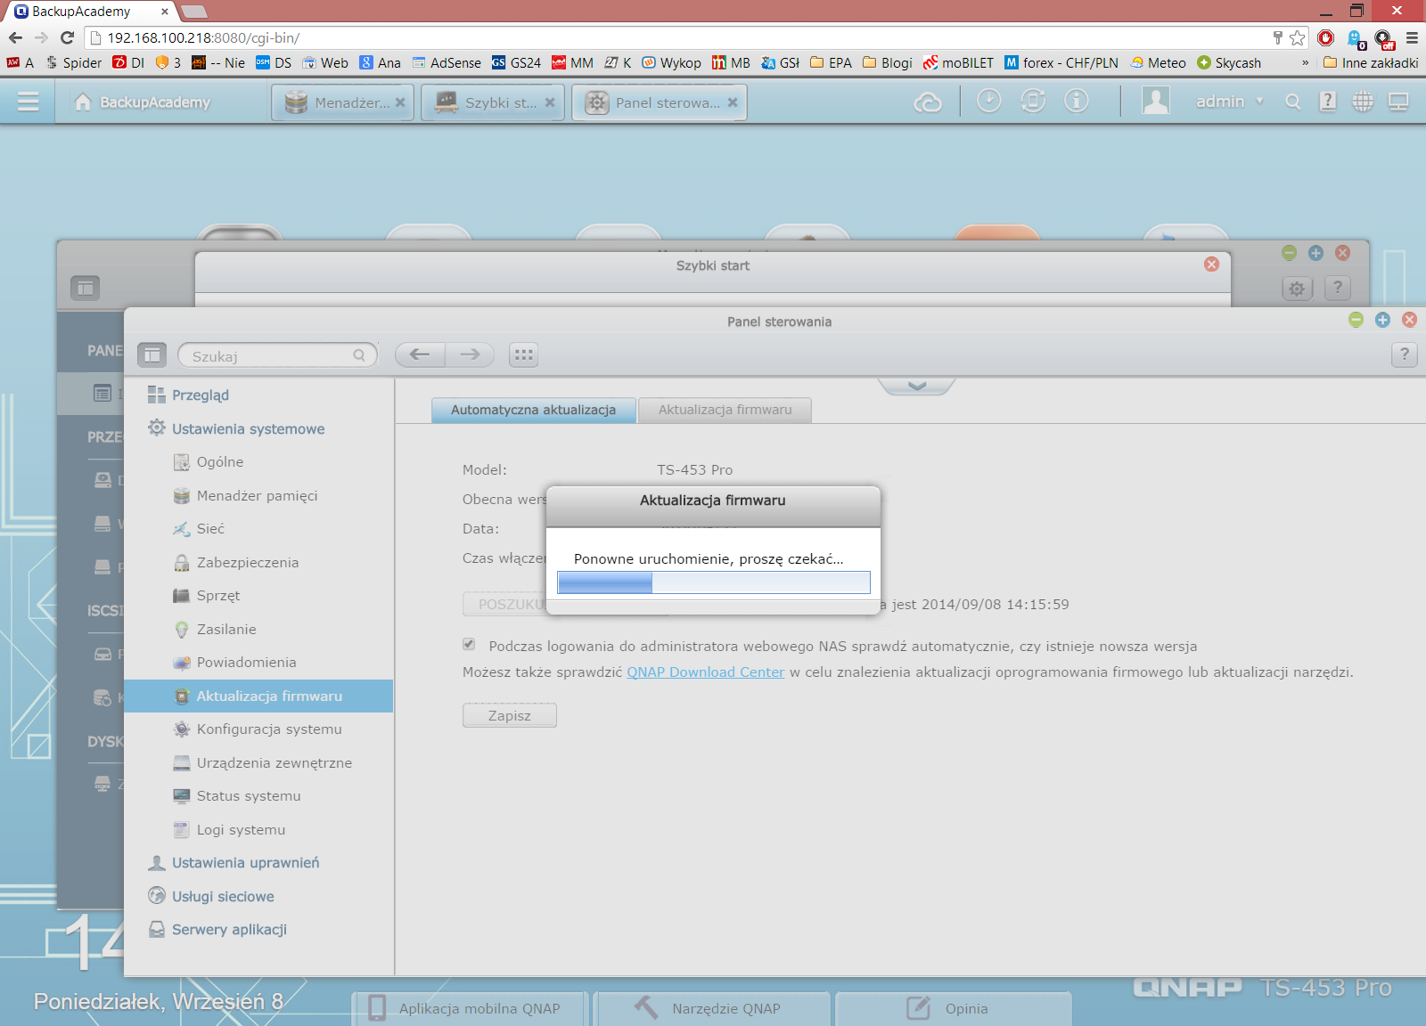Show all items grid view icon

tap(524, 354)
